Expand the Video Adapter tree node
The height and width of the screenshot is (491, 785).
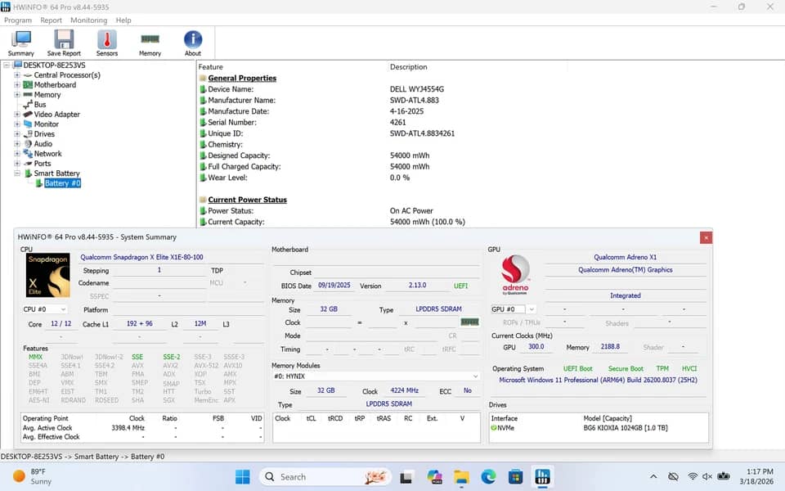(x=17, y=115)
